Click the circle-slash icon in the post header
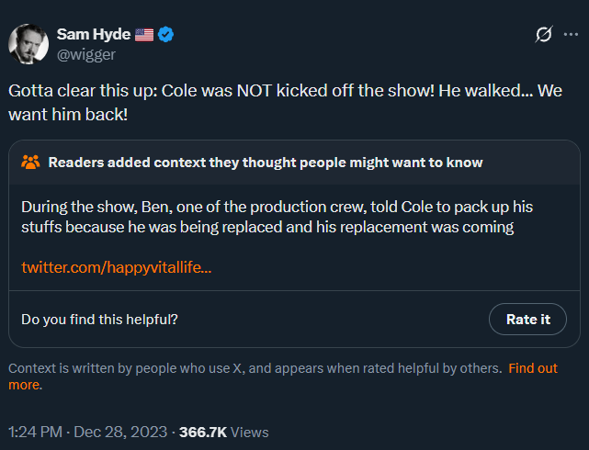The width and height of the screenshot is (589, 450). click(543, 35)
